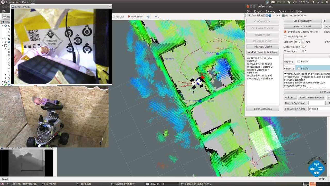
Task: Click the Stop Autonomy button
Action: tap(303, 21)
